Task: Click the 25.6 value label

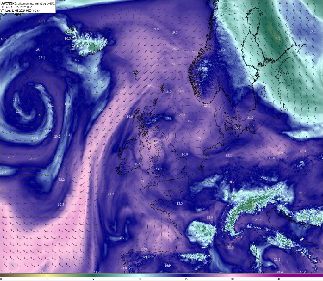Action: (x=207, y=106)
